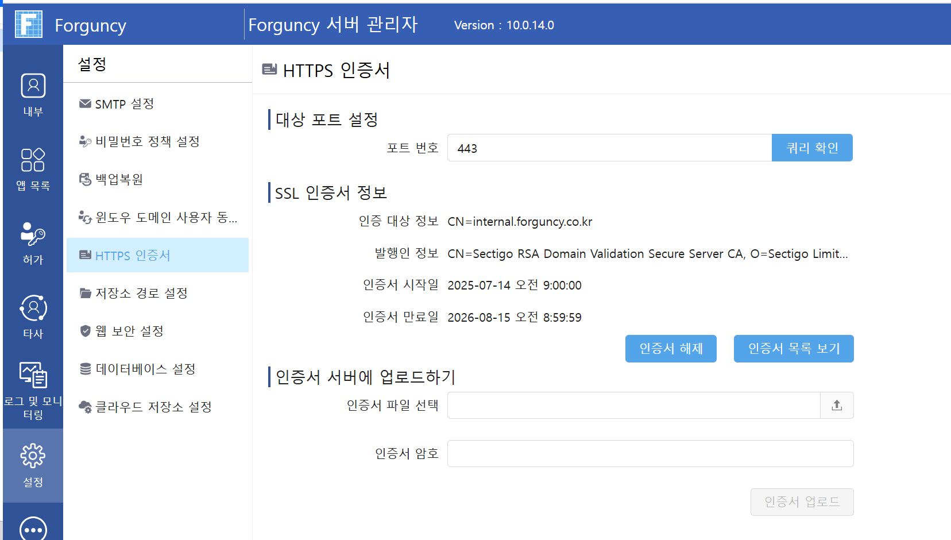Open 백업복원 menu item
951x540 pixels.
pyautogui.click(x=157, y=179)
